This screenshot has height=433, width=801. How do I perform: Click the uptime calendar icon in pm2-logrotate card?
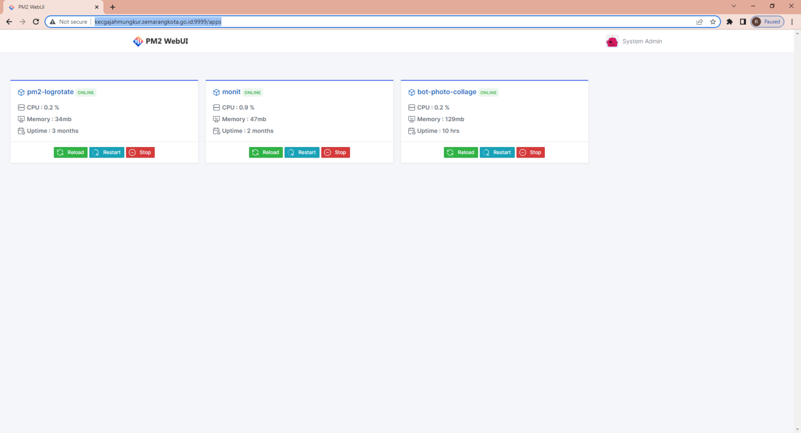[x=21, y=131]
